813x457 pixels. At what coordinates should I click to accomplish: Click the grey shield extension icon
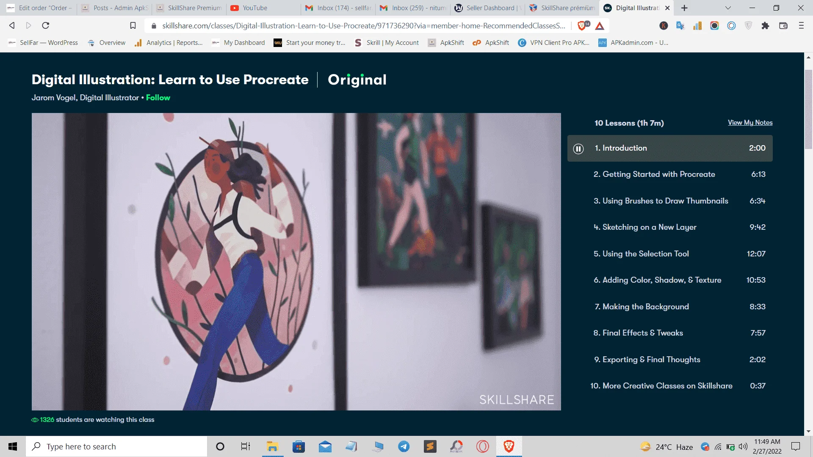748,26
